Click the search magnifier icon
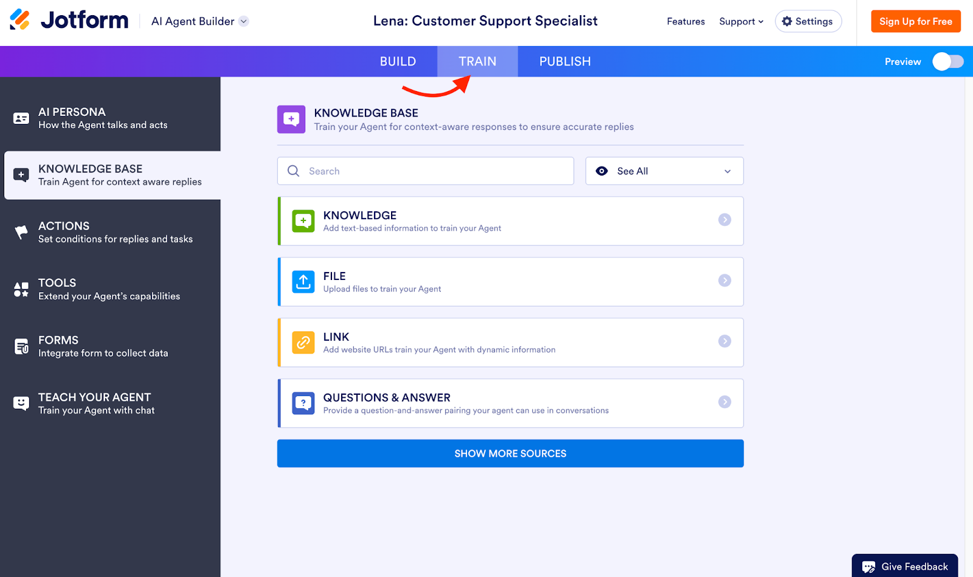 293,171
